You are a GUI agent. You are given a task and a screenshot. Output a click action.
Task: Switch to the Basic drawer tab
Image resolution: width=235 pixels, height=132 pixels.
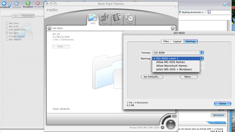16,16
